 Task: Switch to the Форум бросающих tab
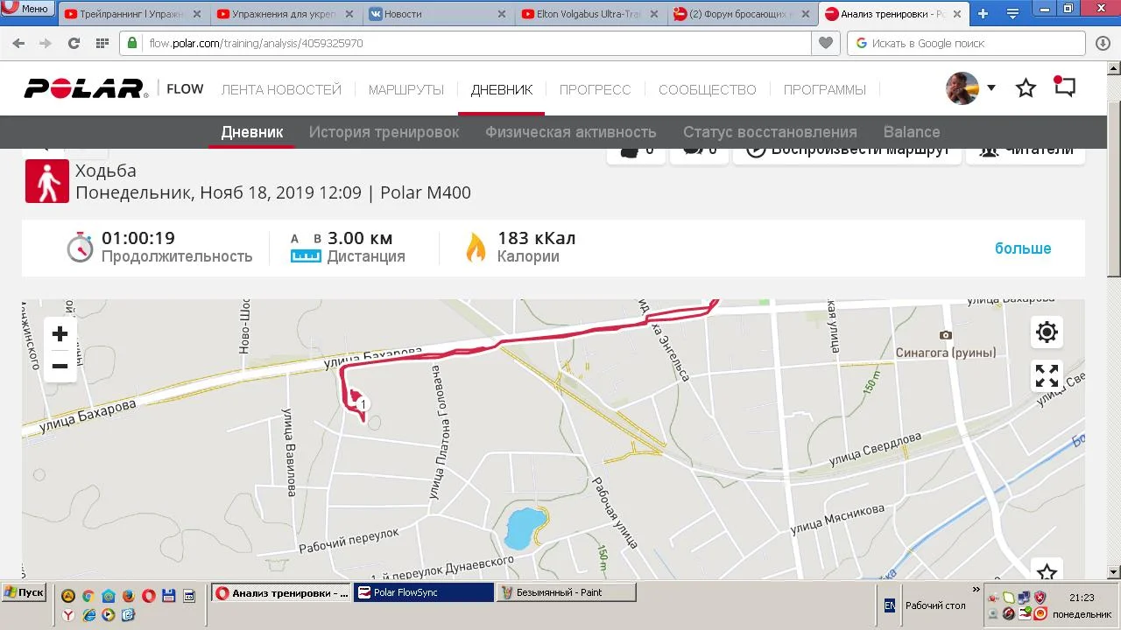pos(742,14)
